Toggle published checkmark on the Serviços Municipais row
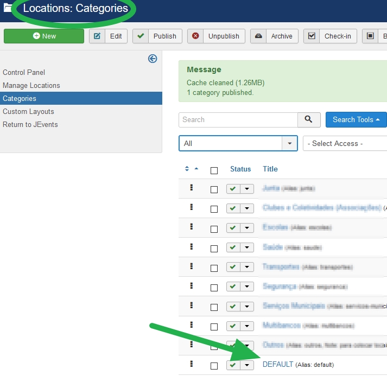 (233, 307)
